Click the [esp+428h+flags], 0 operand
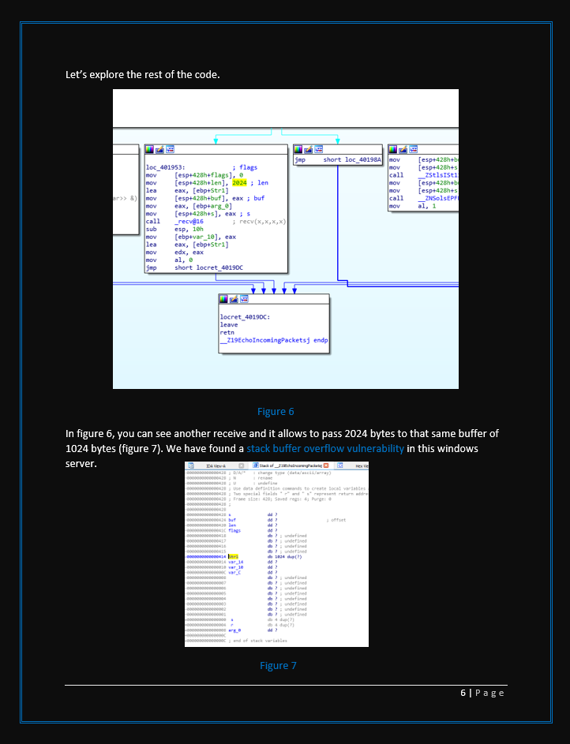 pos(209,175)
